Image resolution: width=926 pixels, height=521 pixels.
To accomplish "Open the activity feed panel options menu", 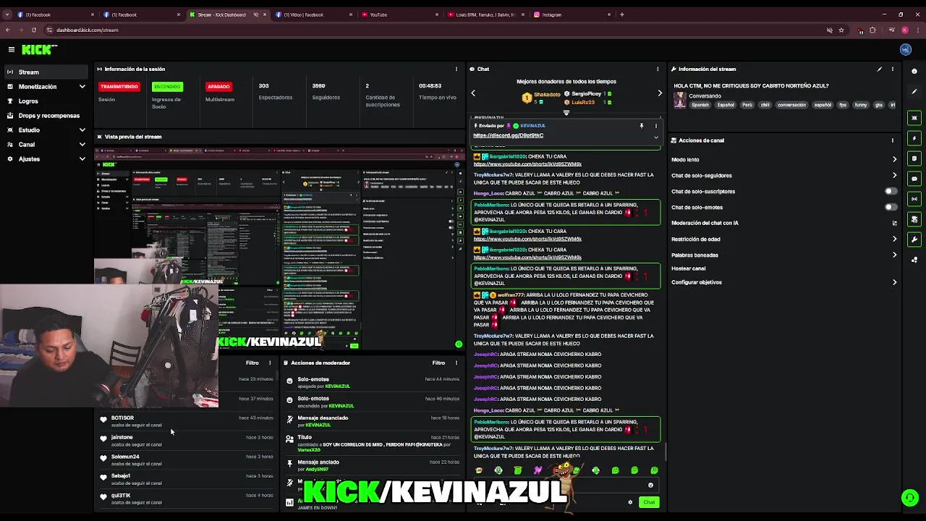I will click(270, 363).
